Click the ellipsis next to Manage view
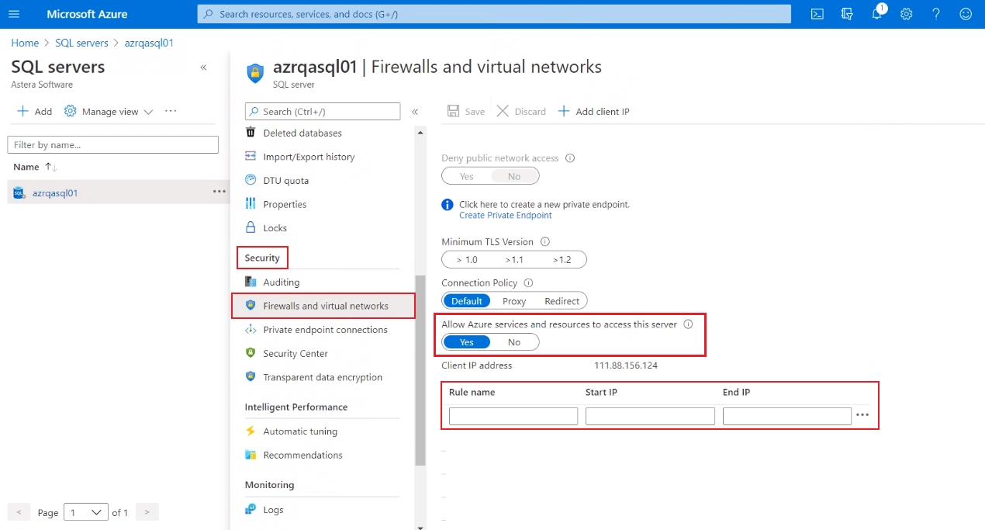 171,111
